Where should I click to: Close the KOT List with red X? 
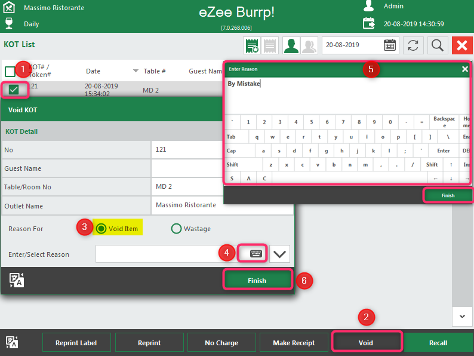coord(462,45)
